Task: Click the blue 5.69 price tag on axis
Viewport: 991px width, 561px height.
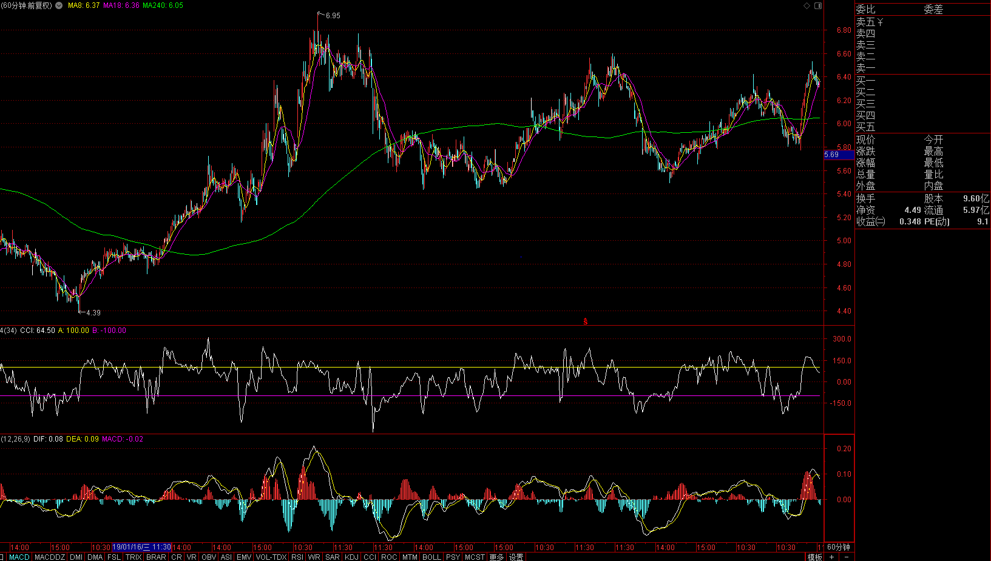Action: pyautogui.click(x=839, y=155)
